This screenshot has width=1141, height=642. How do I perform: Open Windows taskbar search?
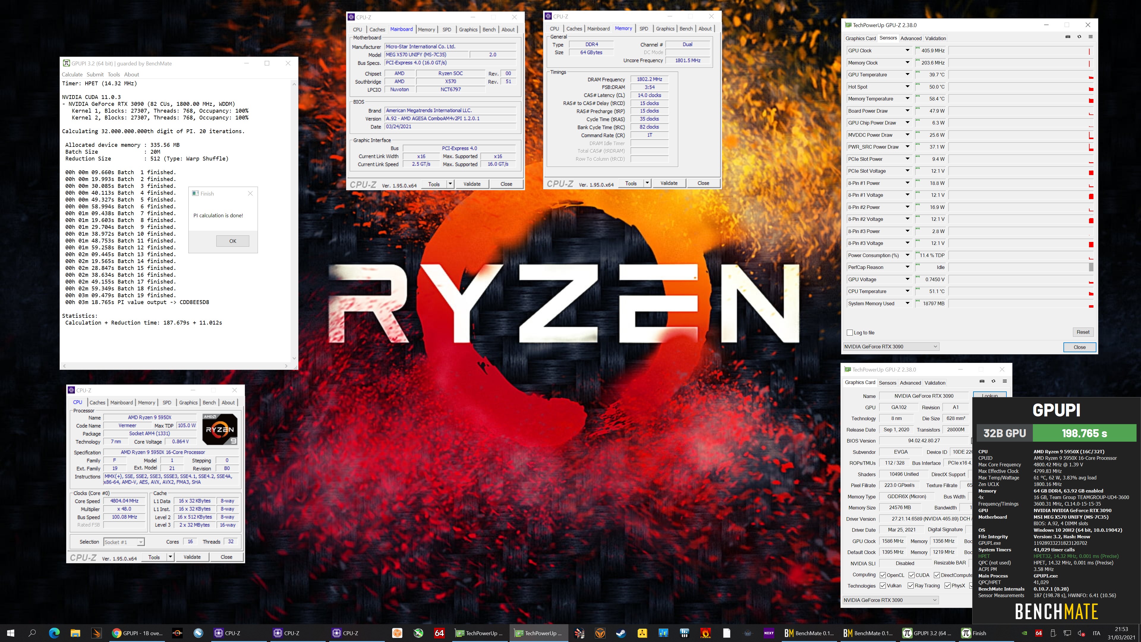tap(32, 633)
